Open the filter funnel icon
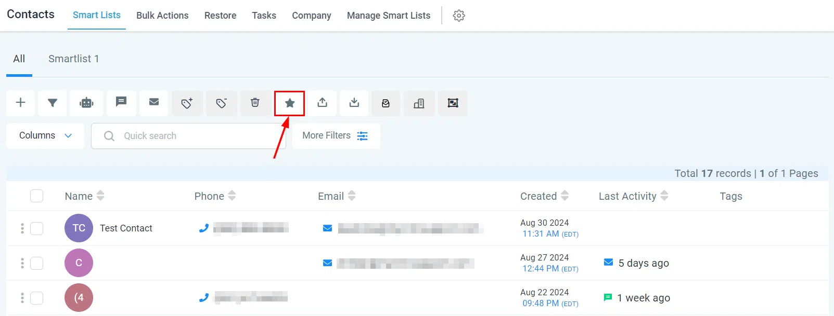 pos(53,103)
